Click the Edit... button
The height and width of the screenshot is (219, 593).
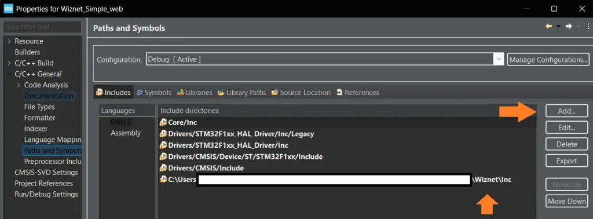[x=566, y=128]
